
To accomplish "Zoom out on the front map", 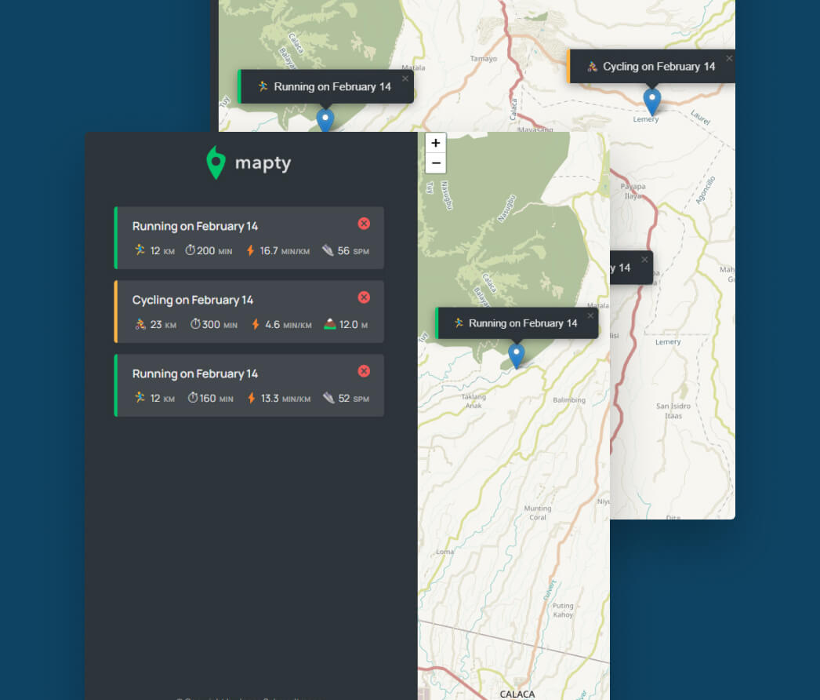I will click(436, 162).
